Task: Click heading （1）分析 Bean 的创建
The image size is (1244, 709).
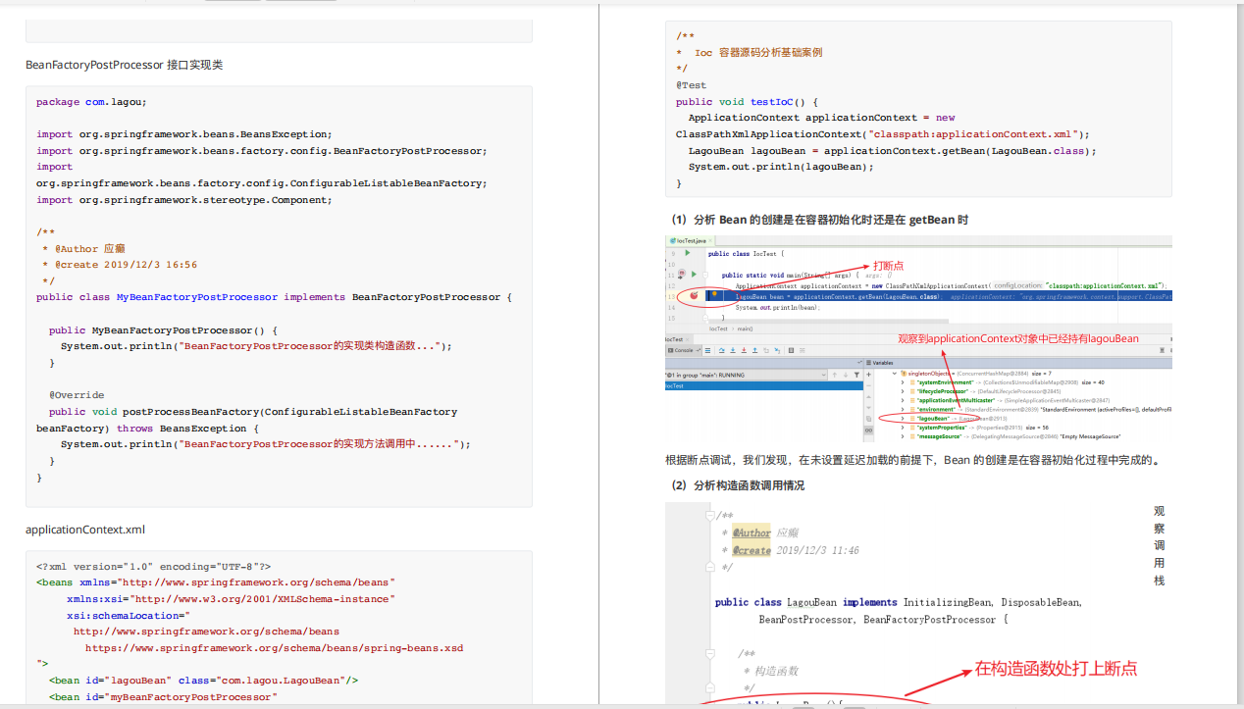Action: coord(820,220)
